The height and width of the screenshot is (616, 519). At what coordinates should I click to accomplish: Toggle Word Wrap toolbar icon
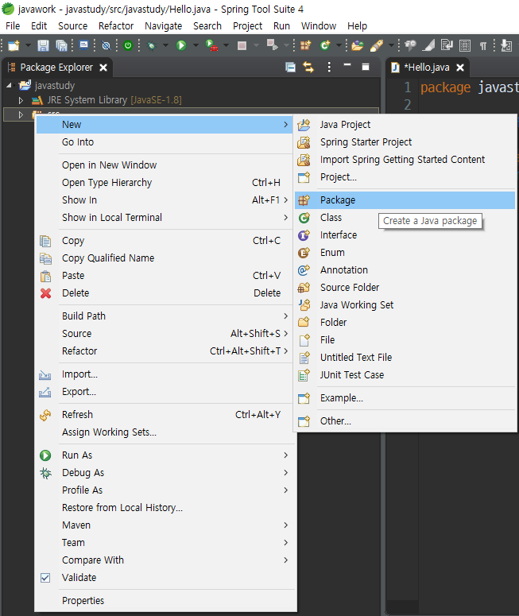pyautogui.click(x=447, y=45)
